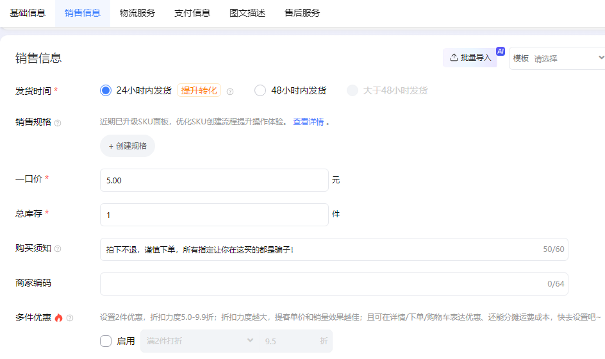The height and width of the screenshot is (359, 605).
Task: Open the 查看详情 link
Action: 308,122
